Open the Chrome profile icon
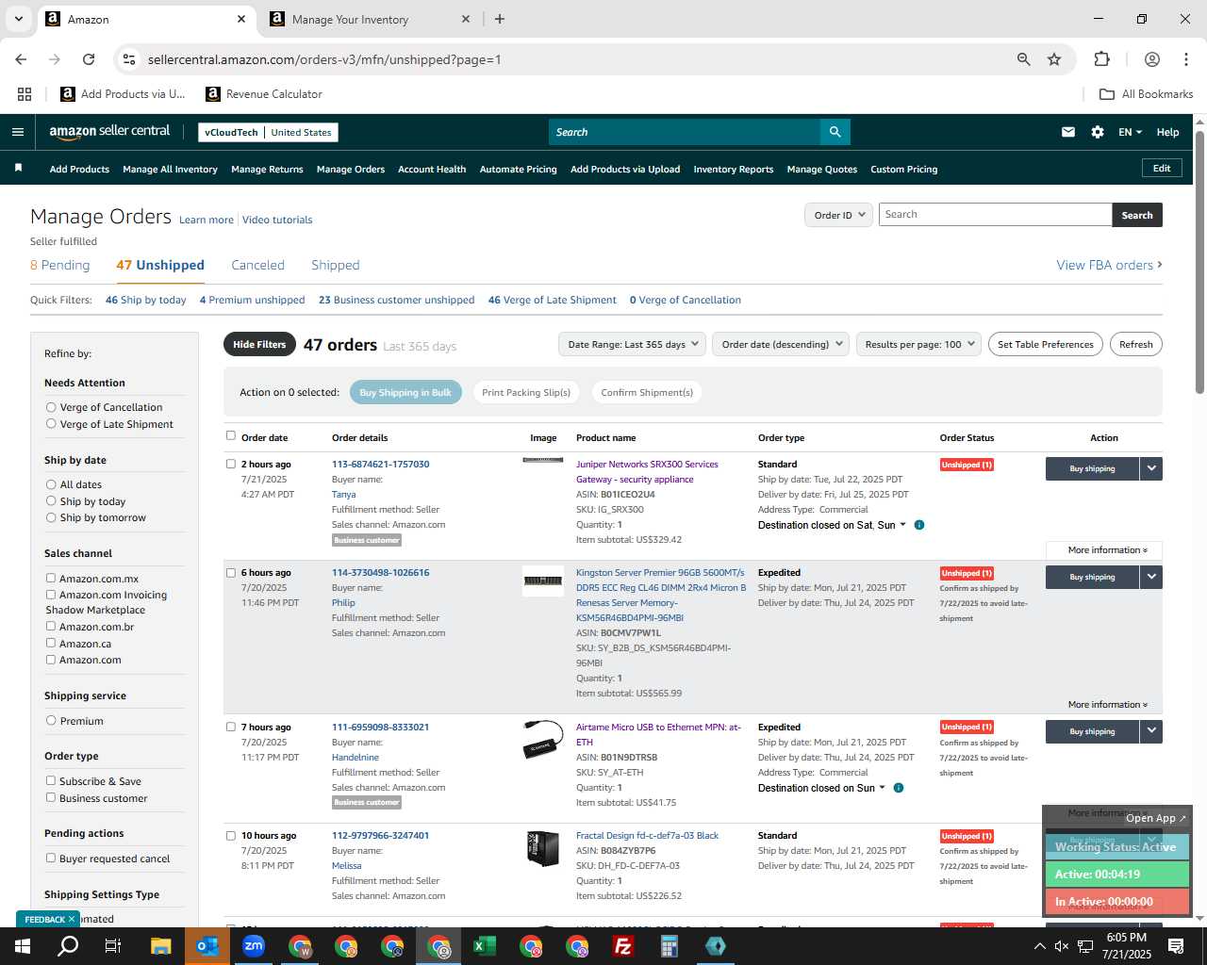The width and height of the screenshot is (1207, 965). 1152,59
